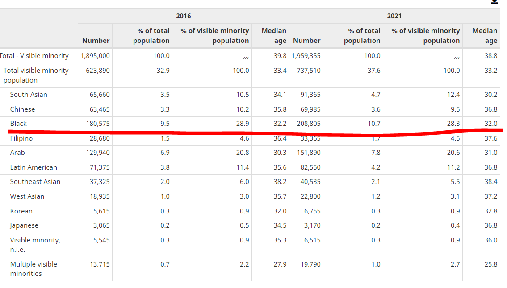Image resolution: width=507 pixels, height=288 pixels.
Task: Select the Number header under 2016
Action: click(96, 40)
